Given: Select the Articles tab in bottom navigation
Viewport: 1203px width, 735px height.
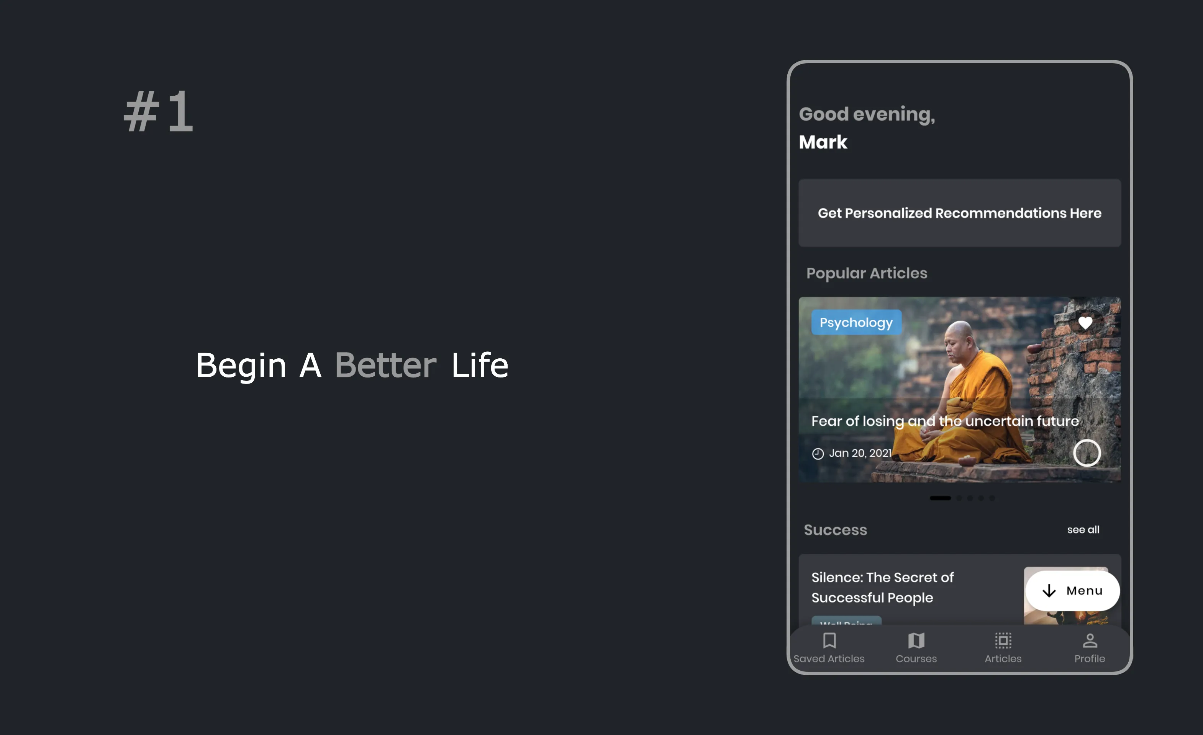Looking at the screenshot, I should coord(1002,647).
